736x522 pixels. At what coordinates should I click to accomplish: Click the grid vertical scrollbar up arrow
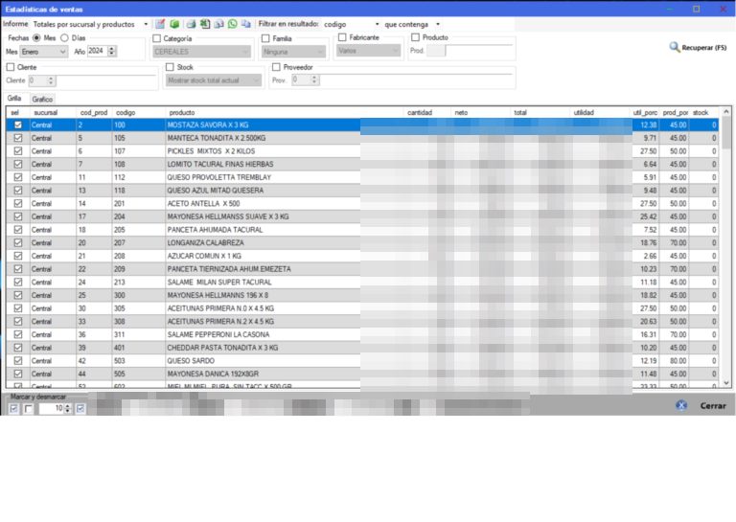click(x=726, y=112)
